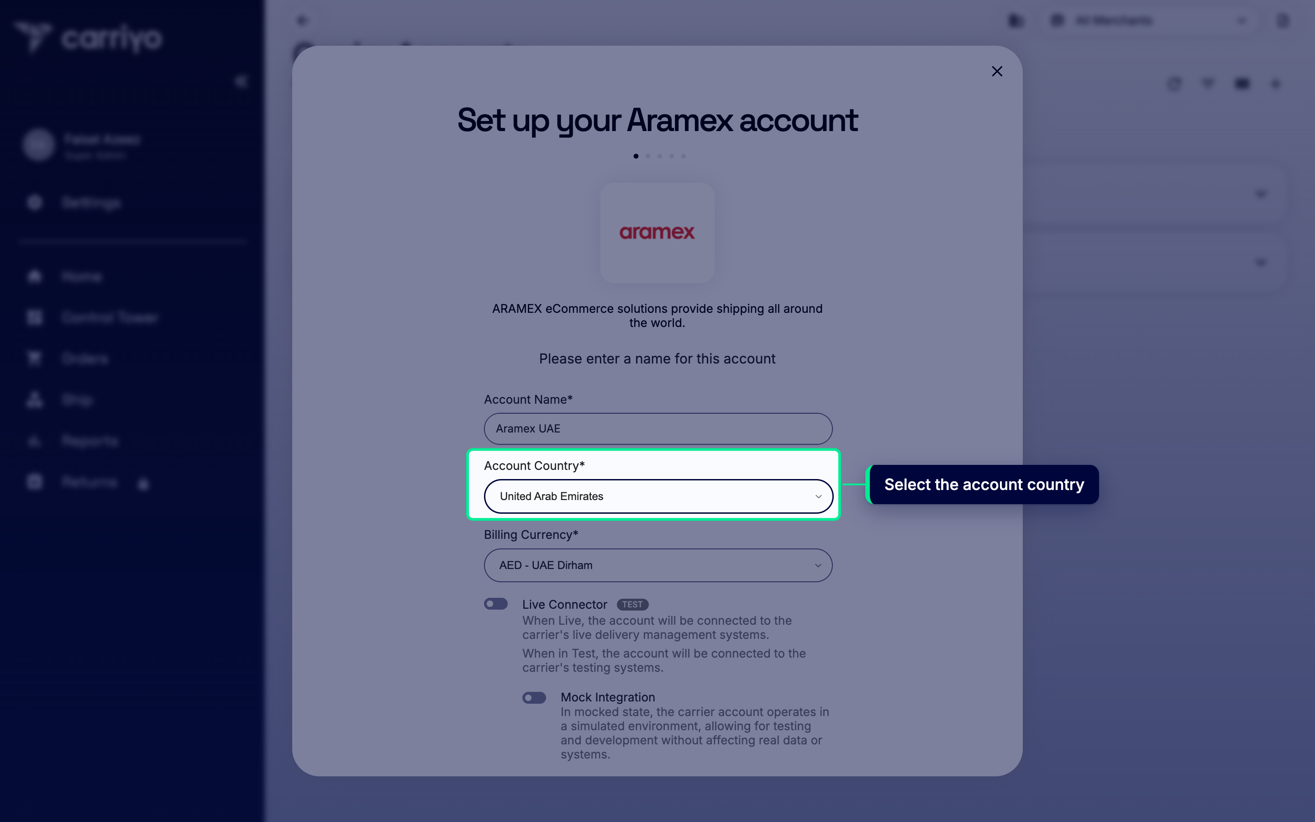This screenshot has width=1315, height=822.
Task: Click the active first step indicator dot
Action: pyautogui.click(x=636, y=156)
